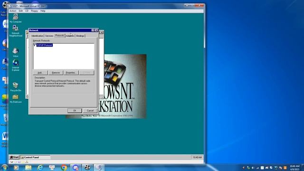The image size is (304, 171).
Task: Open the Virtual PC Edit menu
Action: [21, 11]
